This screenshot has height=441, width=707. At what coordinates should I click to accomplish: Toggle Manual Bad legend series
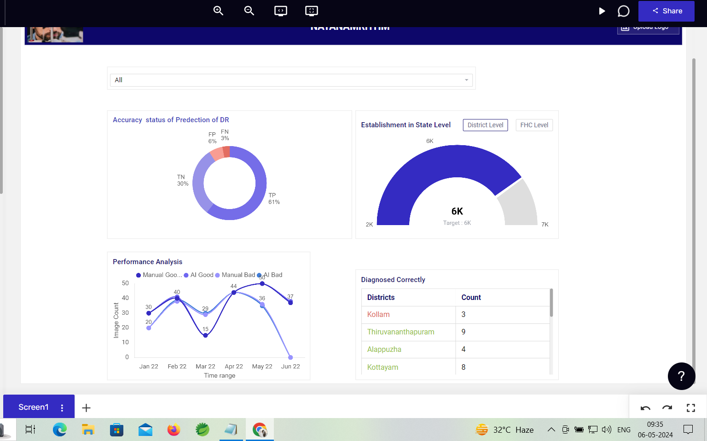235,275
